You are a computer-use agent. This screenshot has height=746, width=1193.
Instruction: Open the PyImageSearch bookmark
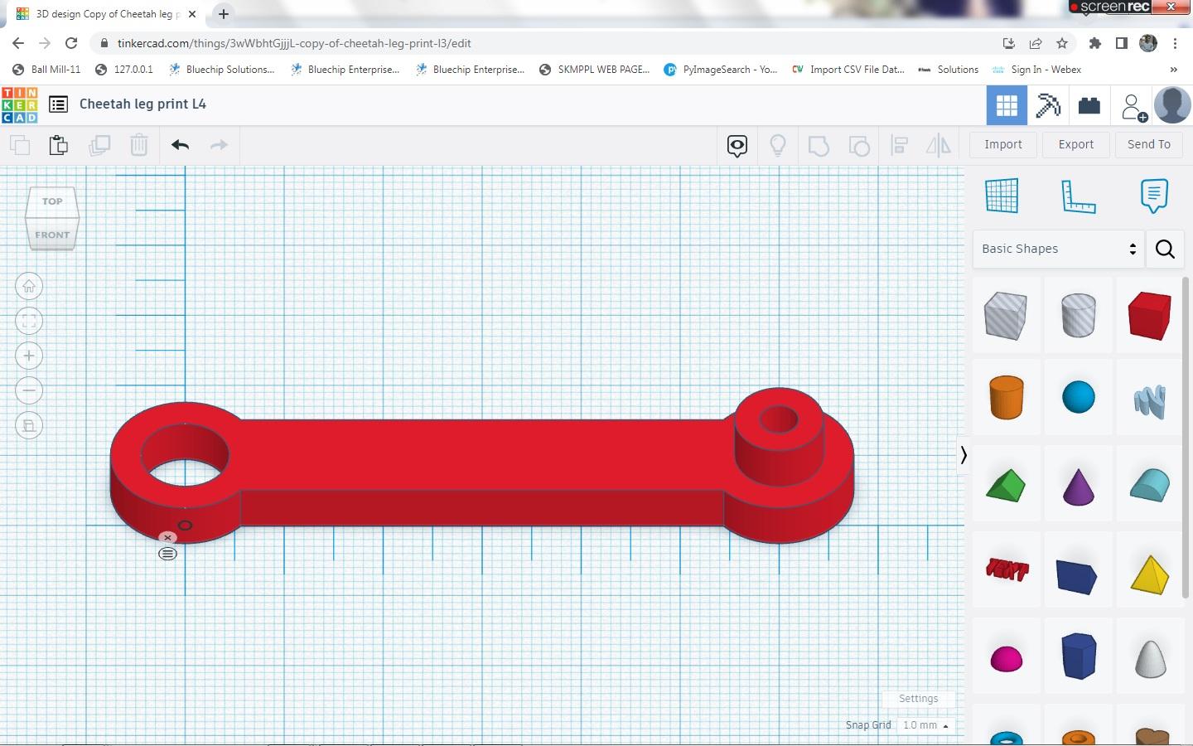pos(721,70)
